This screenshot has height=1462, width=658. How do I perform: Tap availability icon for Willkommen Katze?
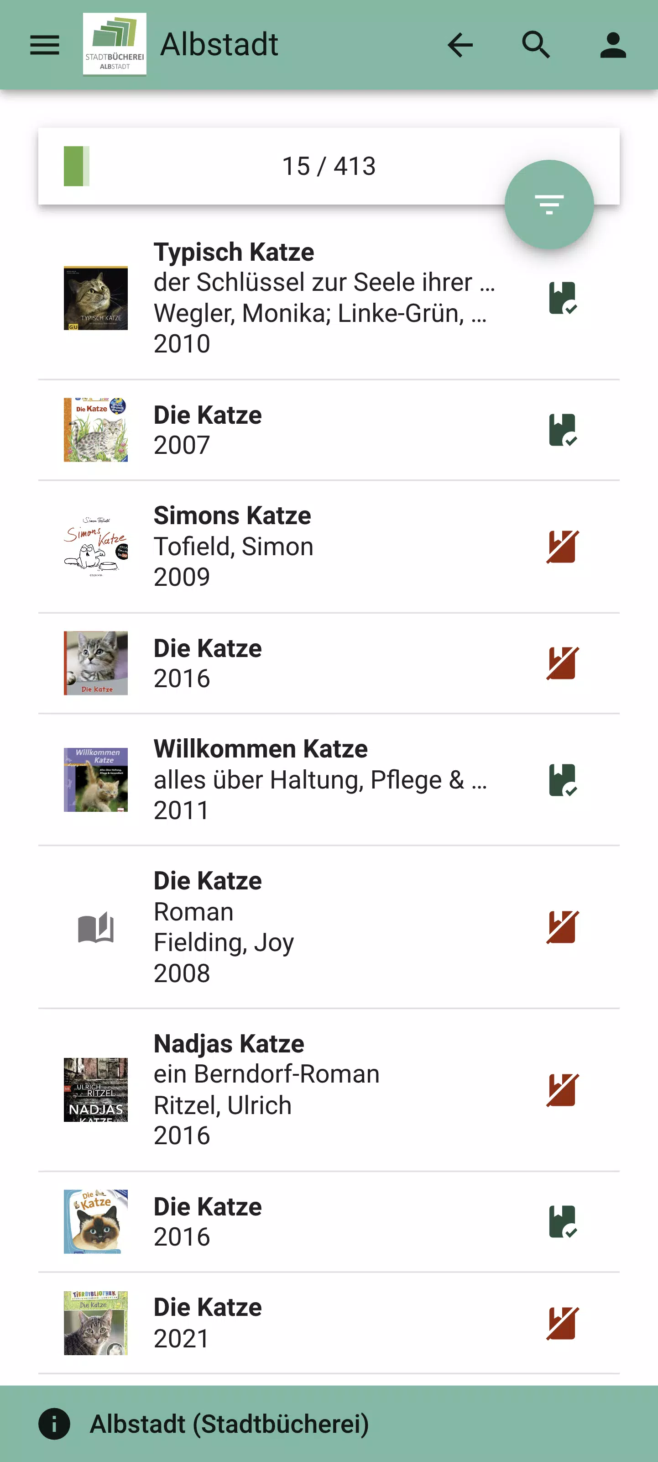tap(562, 780)
